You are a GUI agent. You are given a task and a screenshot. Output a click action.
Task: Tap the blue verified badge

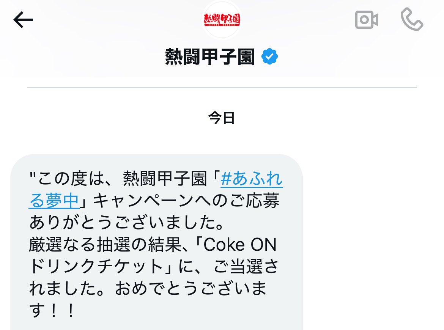[269, 56]
